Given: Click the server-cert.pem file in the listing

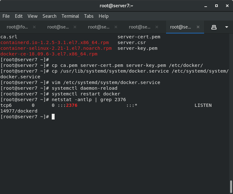Looking at the screenshot, I should tap(139, 37).
